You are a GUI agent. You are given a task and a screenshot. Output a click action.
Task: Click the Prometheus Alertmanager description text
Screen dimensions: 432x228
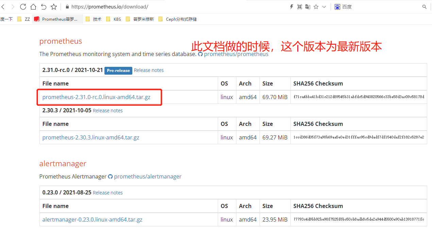[73, 176]
